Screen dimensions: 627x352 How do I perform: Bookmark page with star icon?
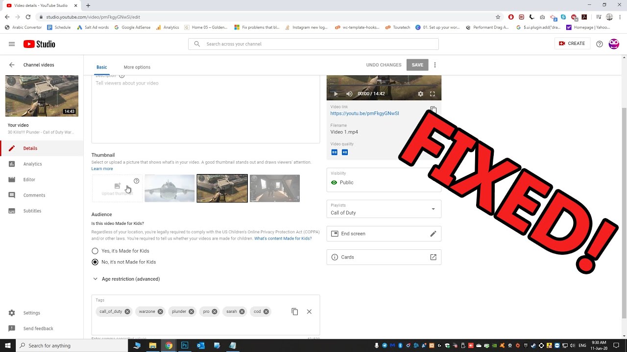pos(498,17)
